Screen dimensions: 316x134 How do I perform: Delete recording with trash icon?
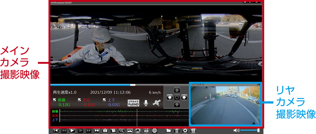click(x=177, y=131)
